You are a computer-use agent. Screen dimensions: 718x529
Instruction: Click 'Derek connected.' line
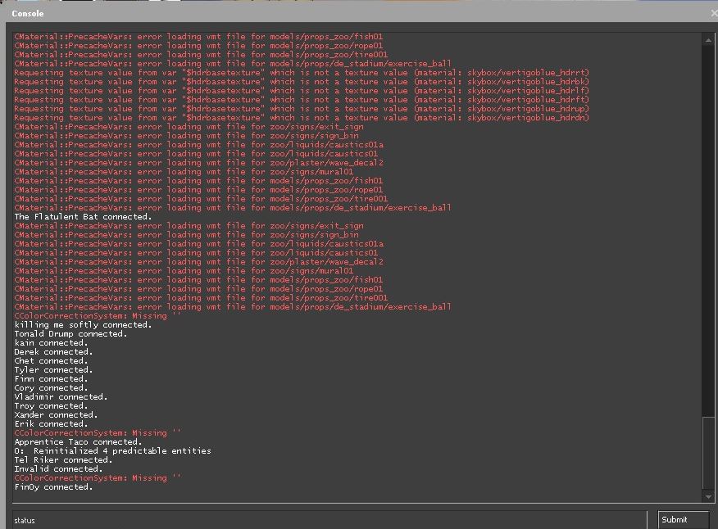click(x=53, y=351)
